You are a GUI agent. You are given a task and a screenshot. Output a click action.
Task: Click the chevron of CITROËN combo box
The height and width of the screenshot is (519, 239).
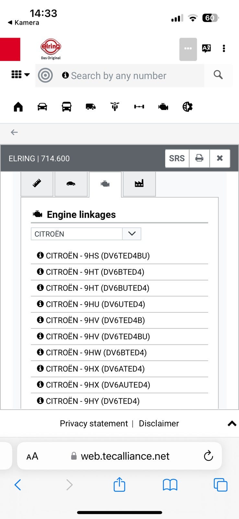pyautogui.click(x=132, y=234)
